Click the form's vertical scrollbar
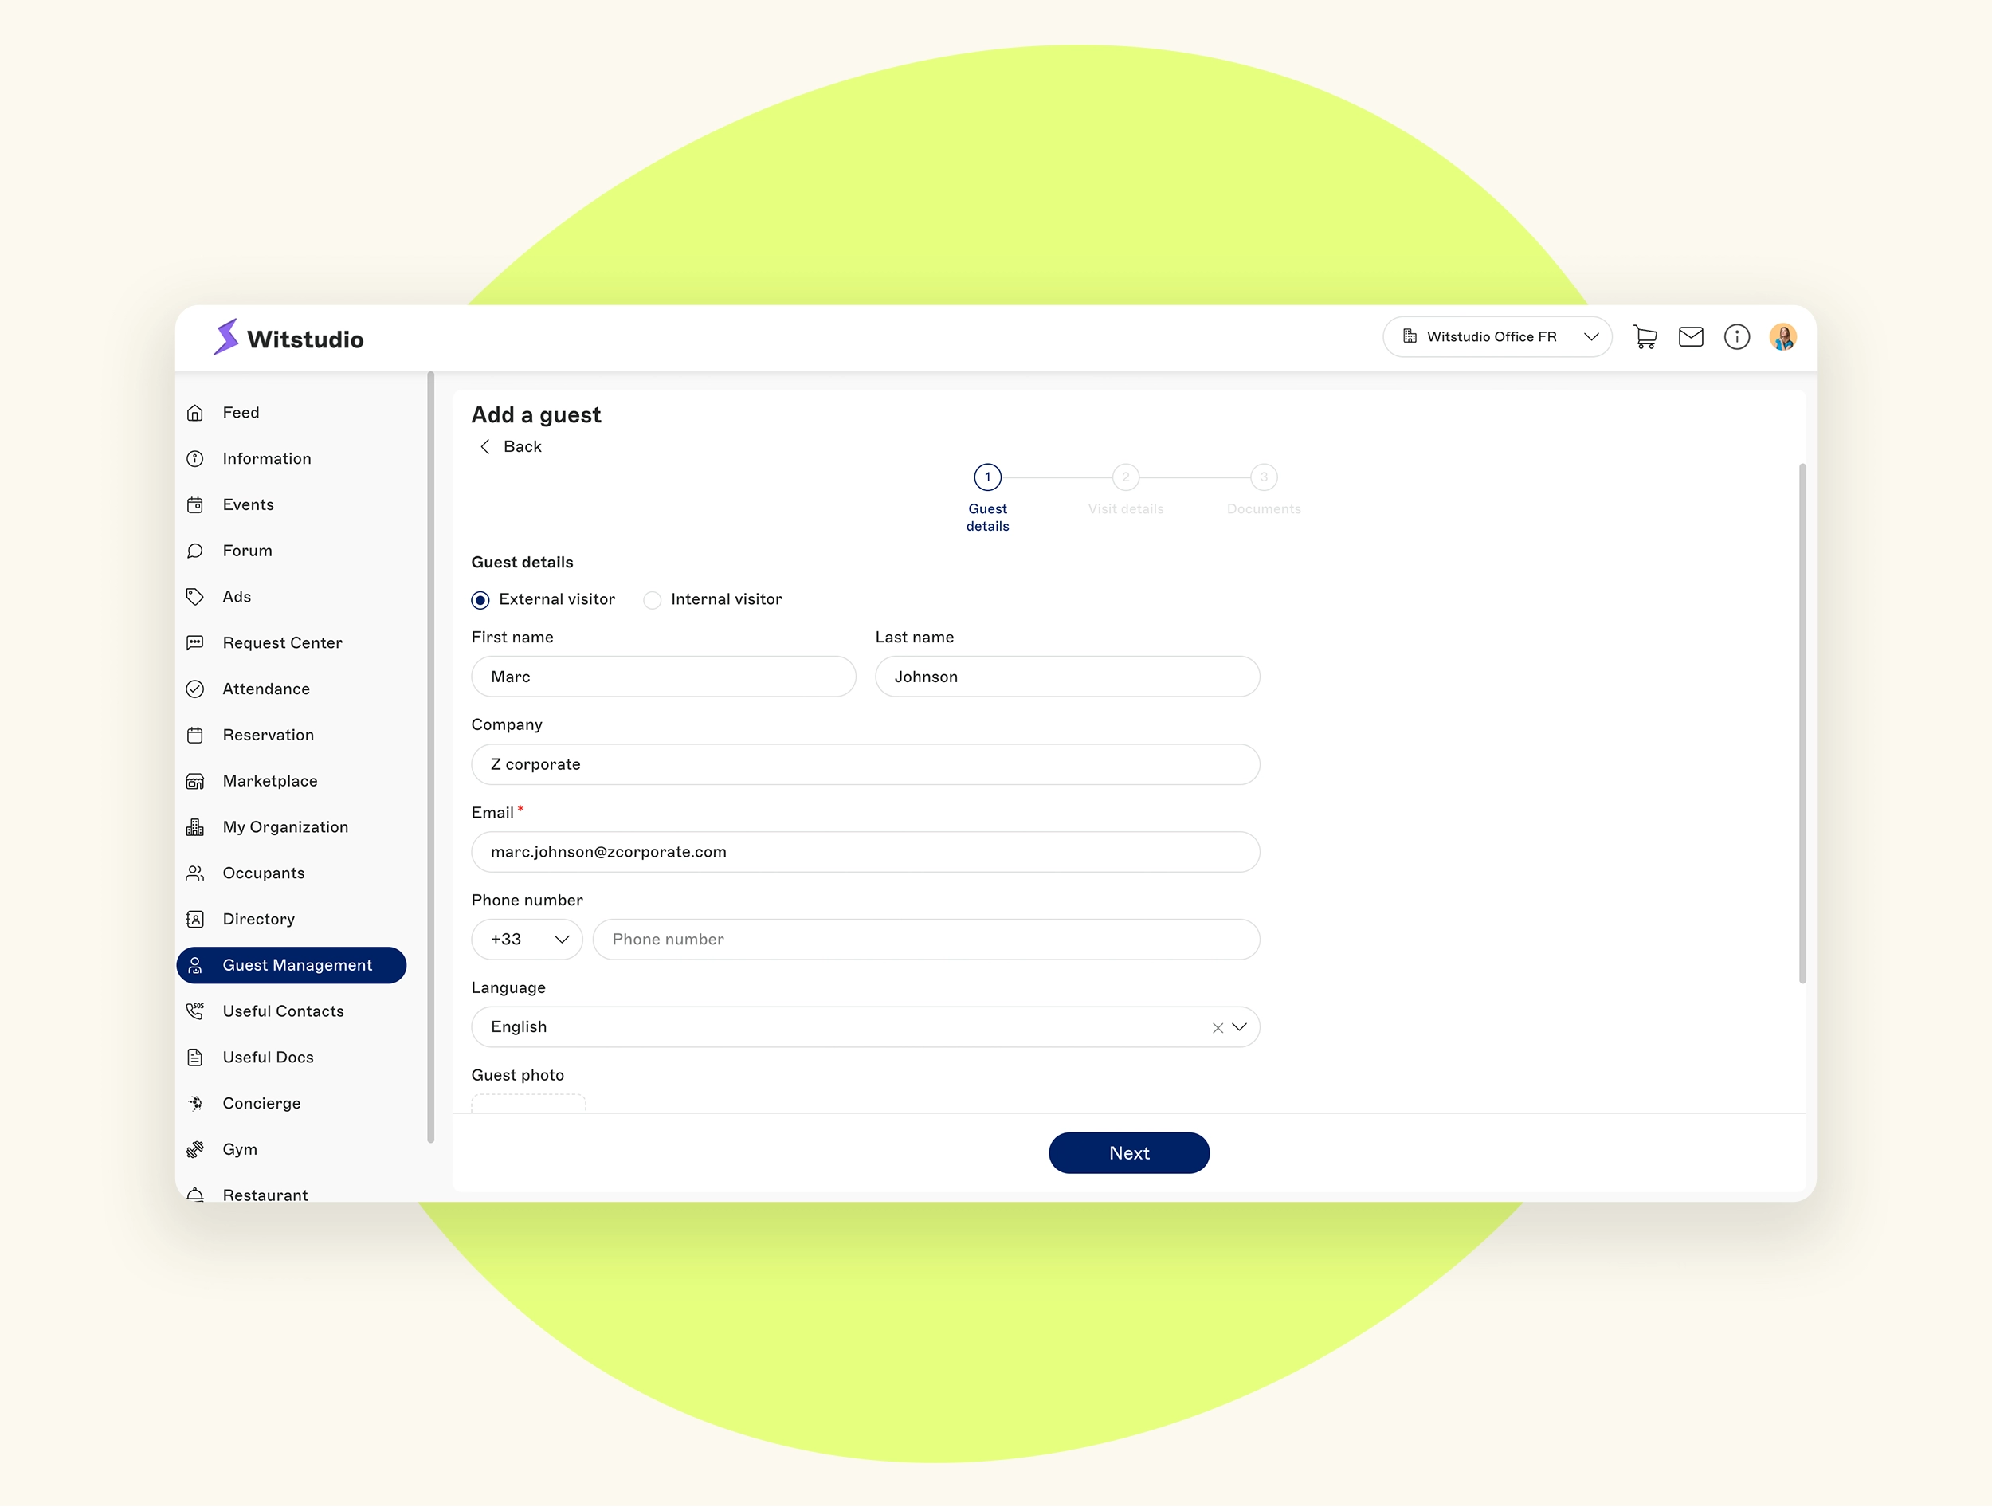 coord(1802,720)
